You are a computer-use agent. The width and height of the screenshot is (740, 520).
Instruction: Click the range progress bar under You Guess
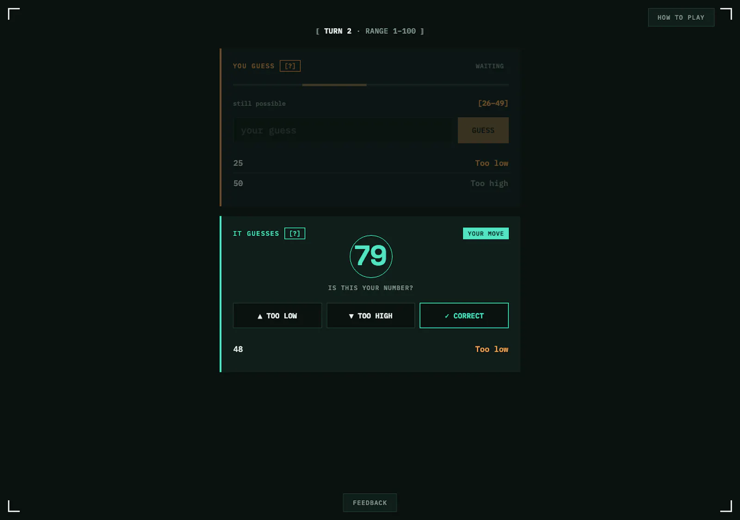pos(371,85)
